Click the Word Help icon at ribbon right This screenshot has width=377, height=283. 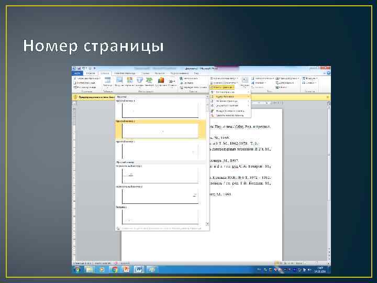[x=328, y=73]
